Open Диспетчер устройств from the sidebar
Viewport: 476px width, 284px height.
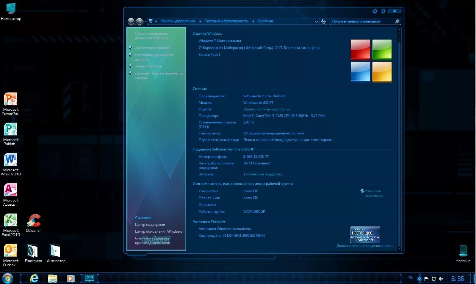153,48
